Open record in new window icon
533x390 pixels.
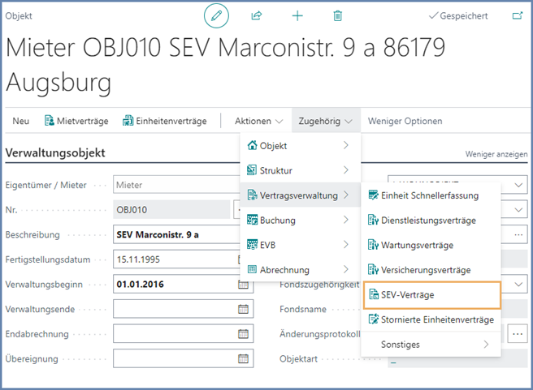click(517, 15)
